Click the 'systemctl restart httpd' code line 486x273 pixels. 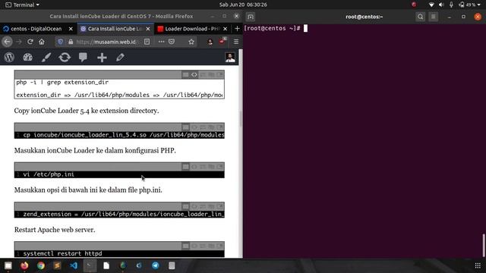pyautogui.click(x=62, y=254)
